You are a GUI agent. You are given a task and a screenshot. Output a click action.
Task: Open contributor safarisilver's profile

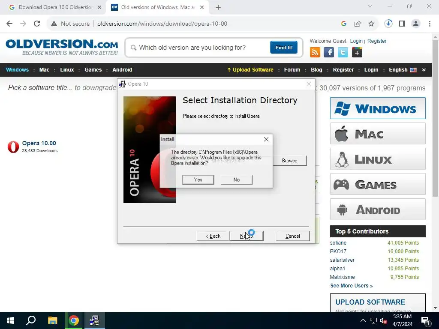pos(342,260)
